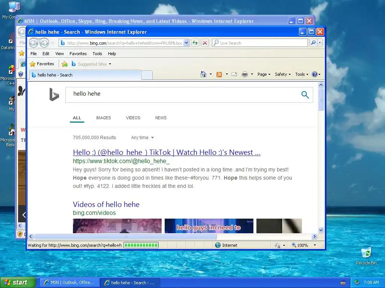Click Add to Favorites Bar star icon

[65, 64]
